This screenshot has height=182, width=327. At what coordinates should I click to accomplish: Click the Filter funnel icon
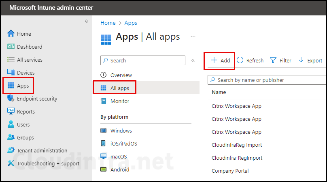coord(273,60)
